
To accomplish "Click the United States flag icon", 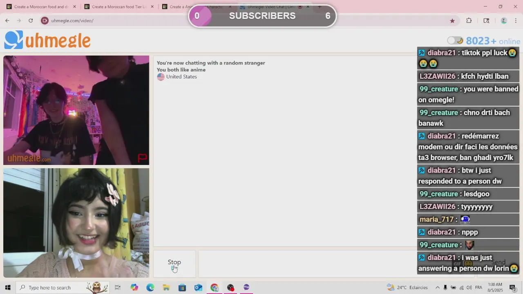I will click(x=161, y=77).
